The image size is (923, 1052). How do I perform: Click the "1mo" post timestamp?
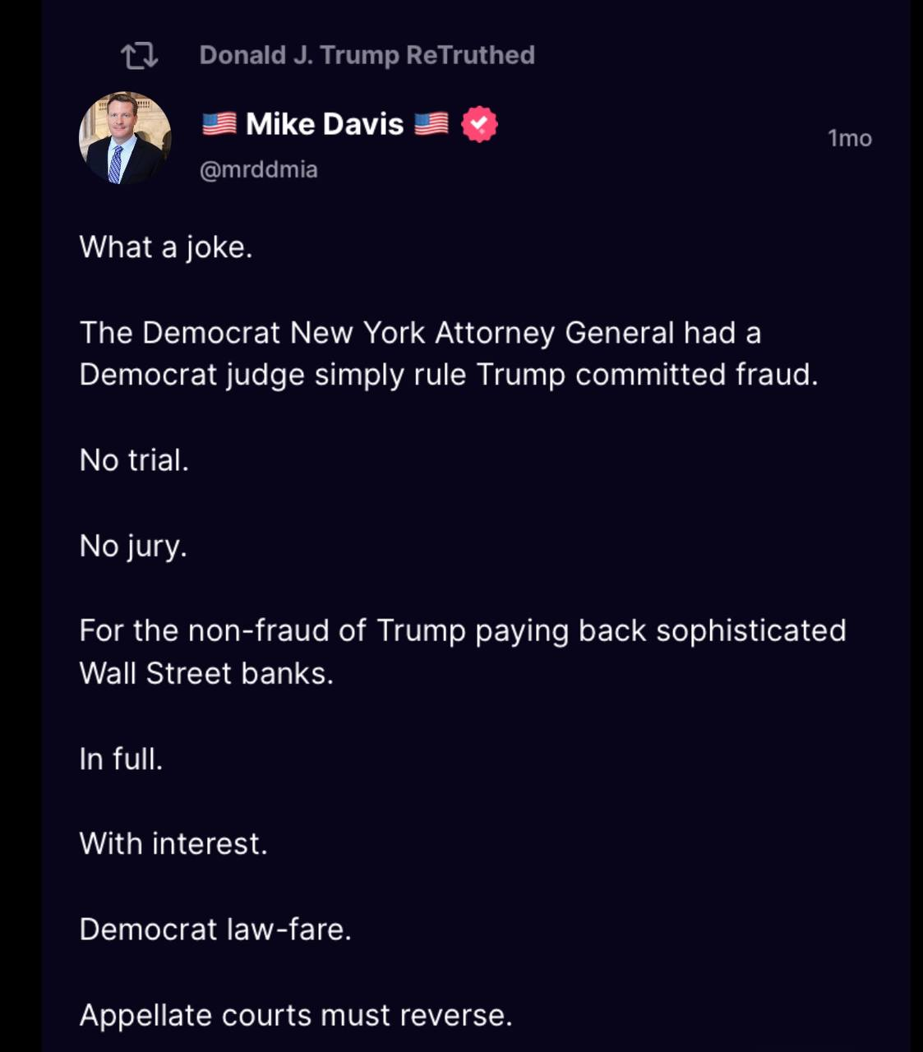click(x=849, y=138)
